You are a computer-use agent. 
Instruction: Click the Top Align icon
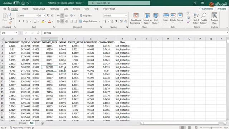58,15
